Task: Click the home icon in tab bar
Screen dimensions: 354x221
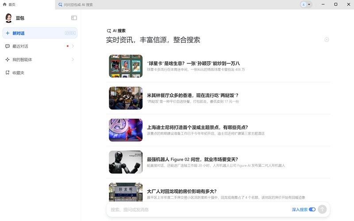Action: 4,4
